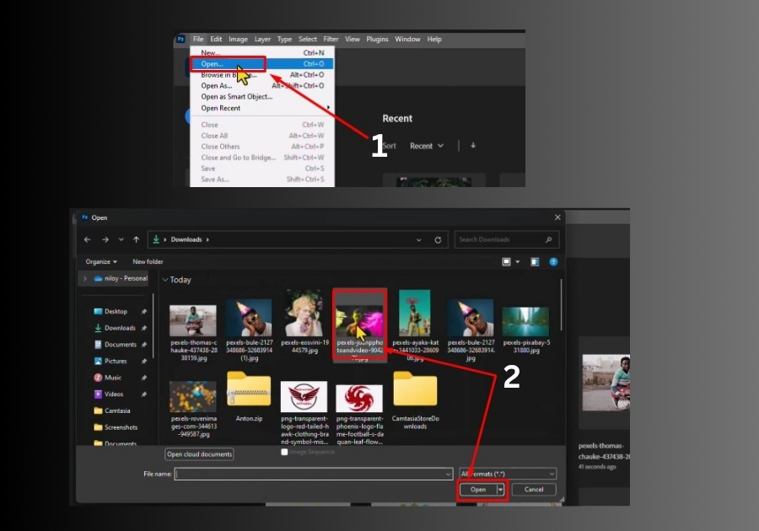Open the View menu
The image size is (759, 531).
coord(352,39)
